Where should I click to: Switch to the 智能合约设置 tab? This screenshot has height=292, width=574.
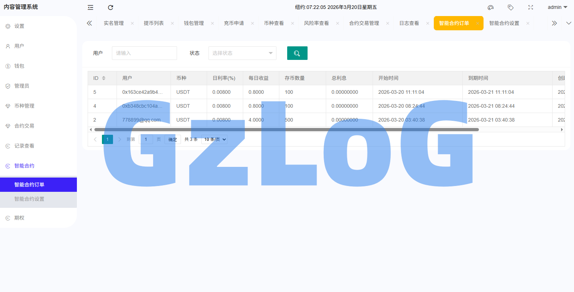pos(504,23)
